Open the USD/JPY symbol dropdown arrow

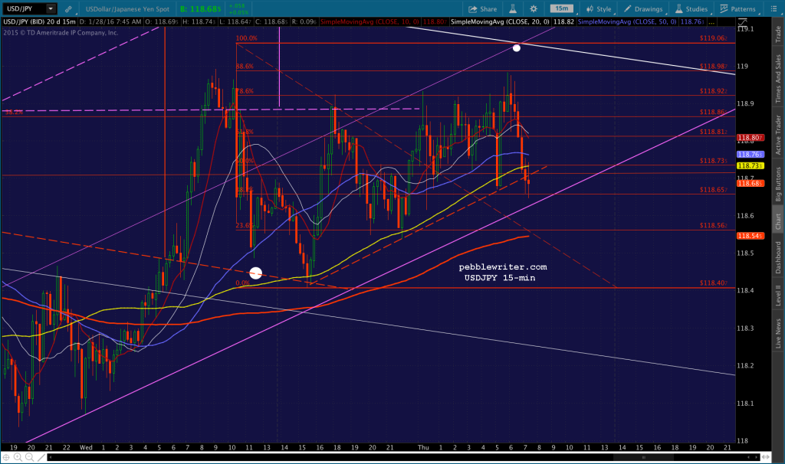(51, 8)
